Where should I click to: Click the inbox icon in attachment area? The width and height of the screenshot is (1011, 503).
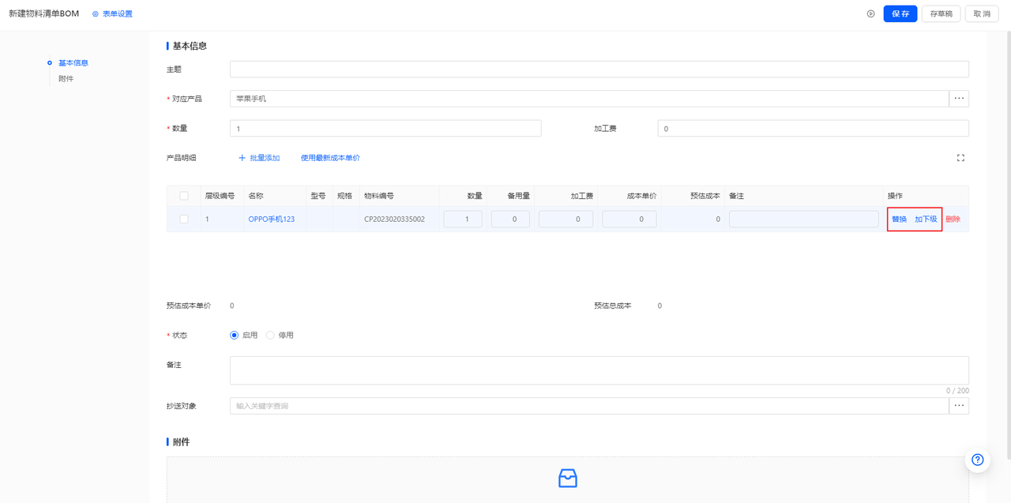[567, 478]
